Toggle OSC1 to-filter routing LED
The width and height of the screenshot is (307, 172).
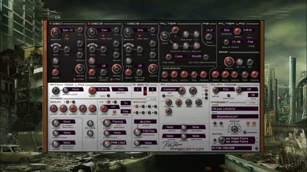[74, 79]
